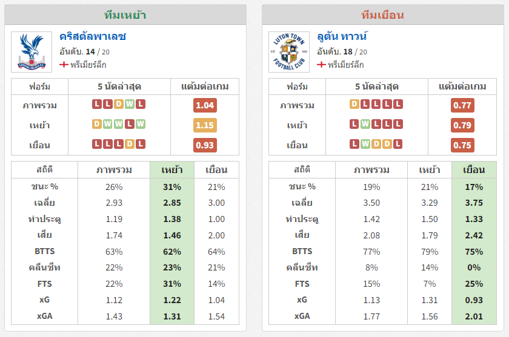The image size is (509, 337).
Task: Click the orange D badge in Crystal Palace away form
Action: [x=130, y=144]
